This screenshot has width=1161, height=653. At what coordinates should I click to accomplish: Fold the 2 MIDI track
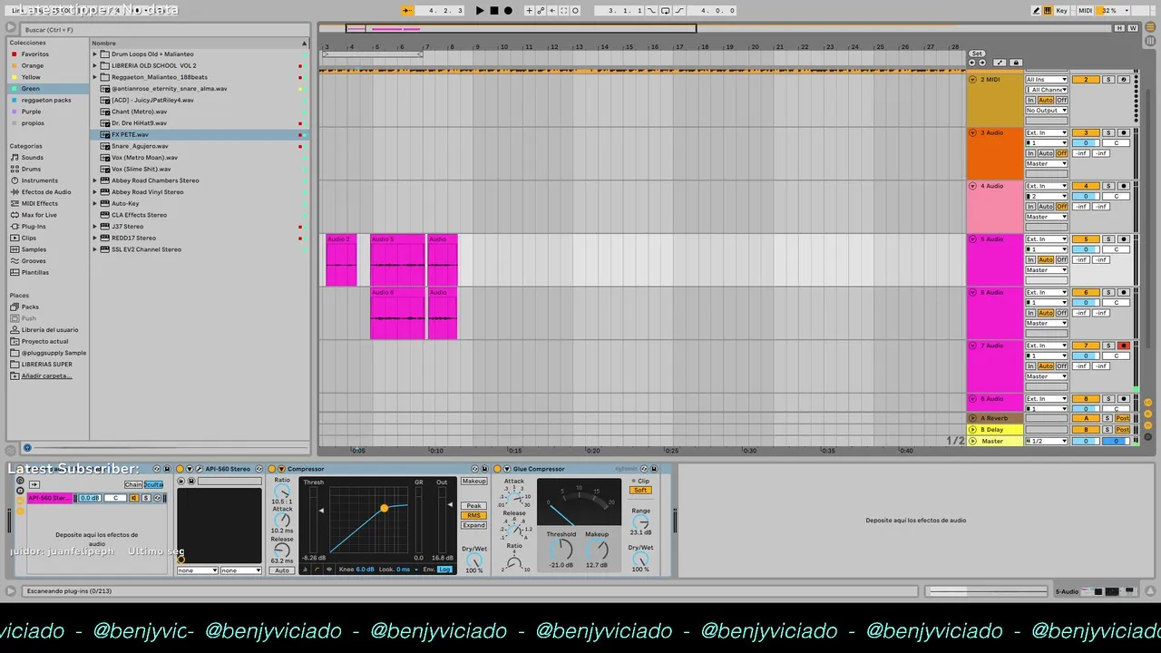pyautogui.click(x=973, y=80)
